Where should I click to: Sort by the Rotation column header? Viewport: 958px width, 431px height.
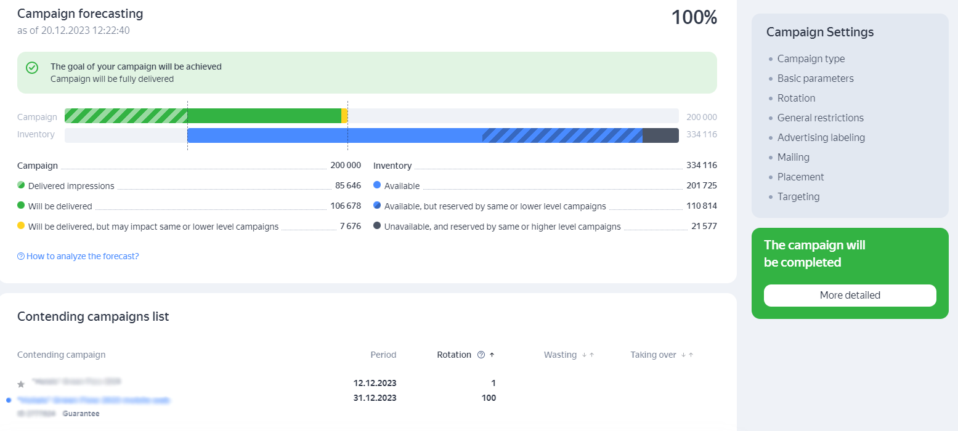coord(453,355)
